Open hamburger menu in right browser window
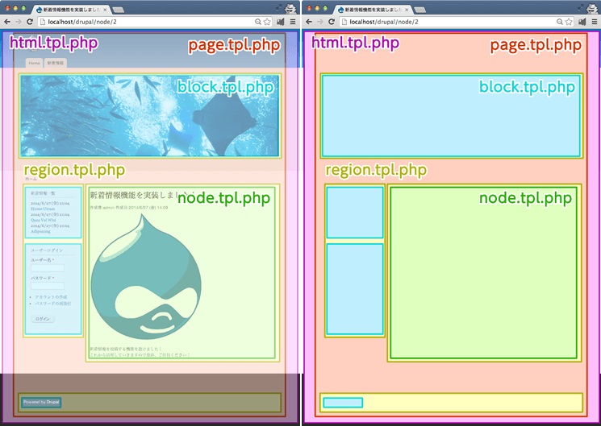This screenshot has width=601, height=426. click(x=595, y=22)
